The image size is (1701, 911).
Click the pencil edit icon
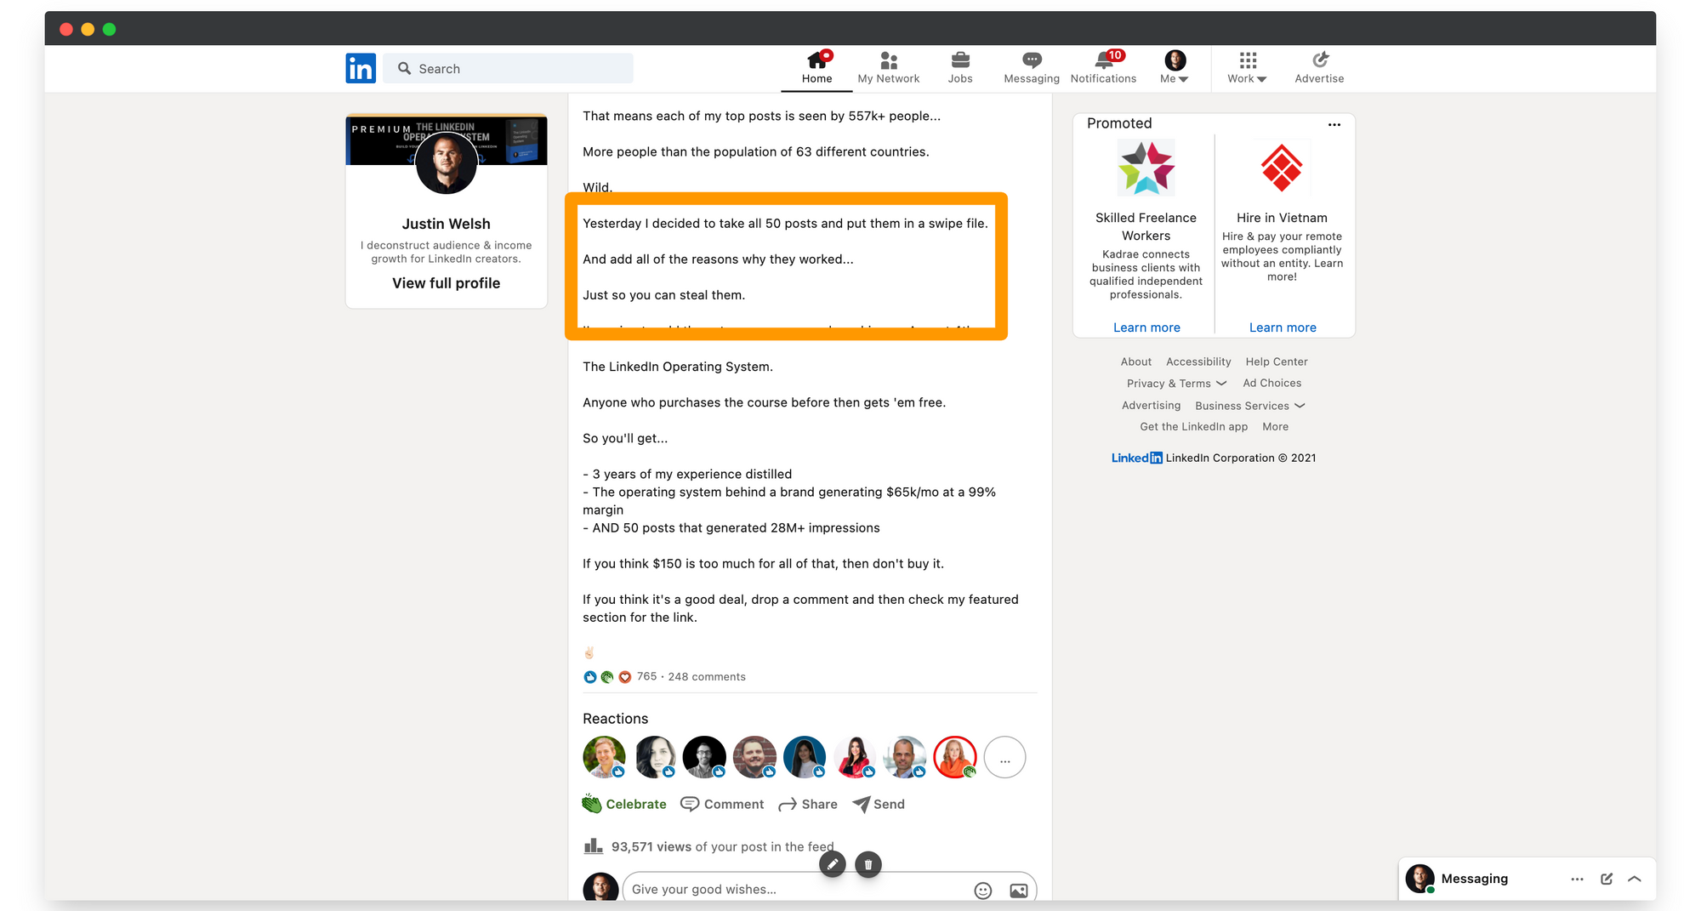[833, 864]
